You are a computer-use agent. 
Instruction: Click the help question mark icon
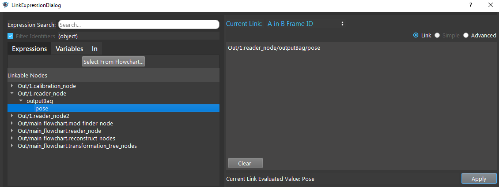coord(470,5)
